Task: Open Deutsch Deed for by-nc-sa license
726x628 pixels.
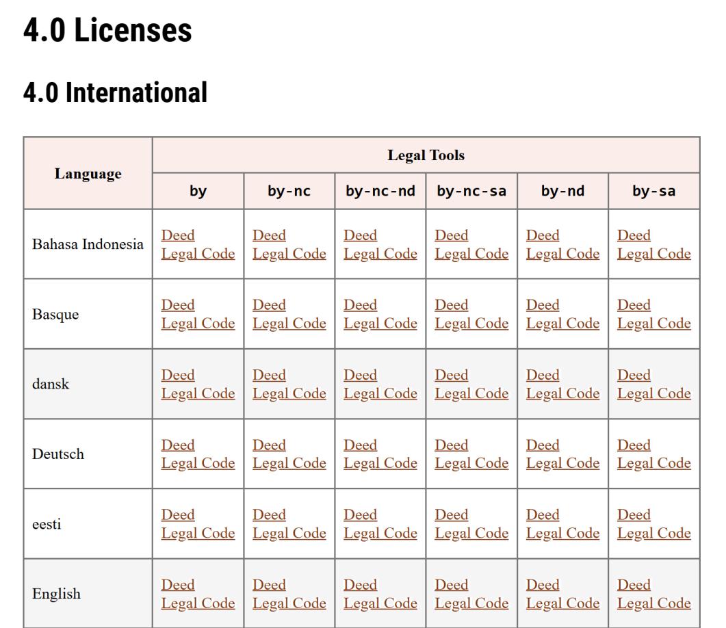Action: (x=452, y=445)
